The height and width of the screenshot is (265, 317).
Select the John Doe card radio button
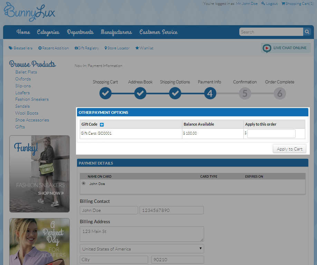84,184
